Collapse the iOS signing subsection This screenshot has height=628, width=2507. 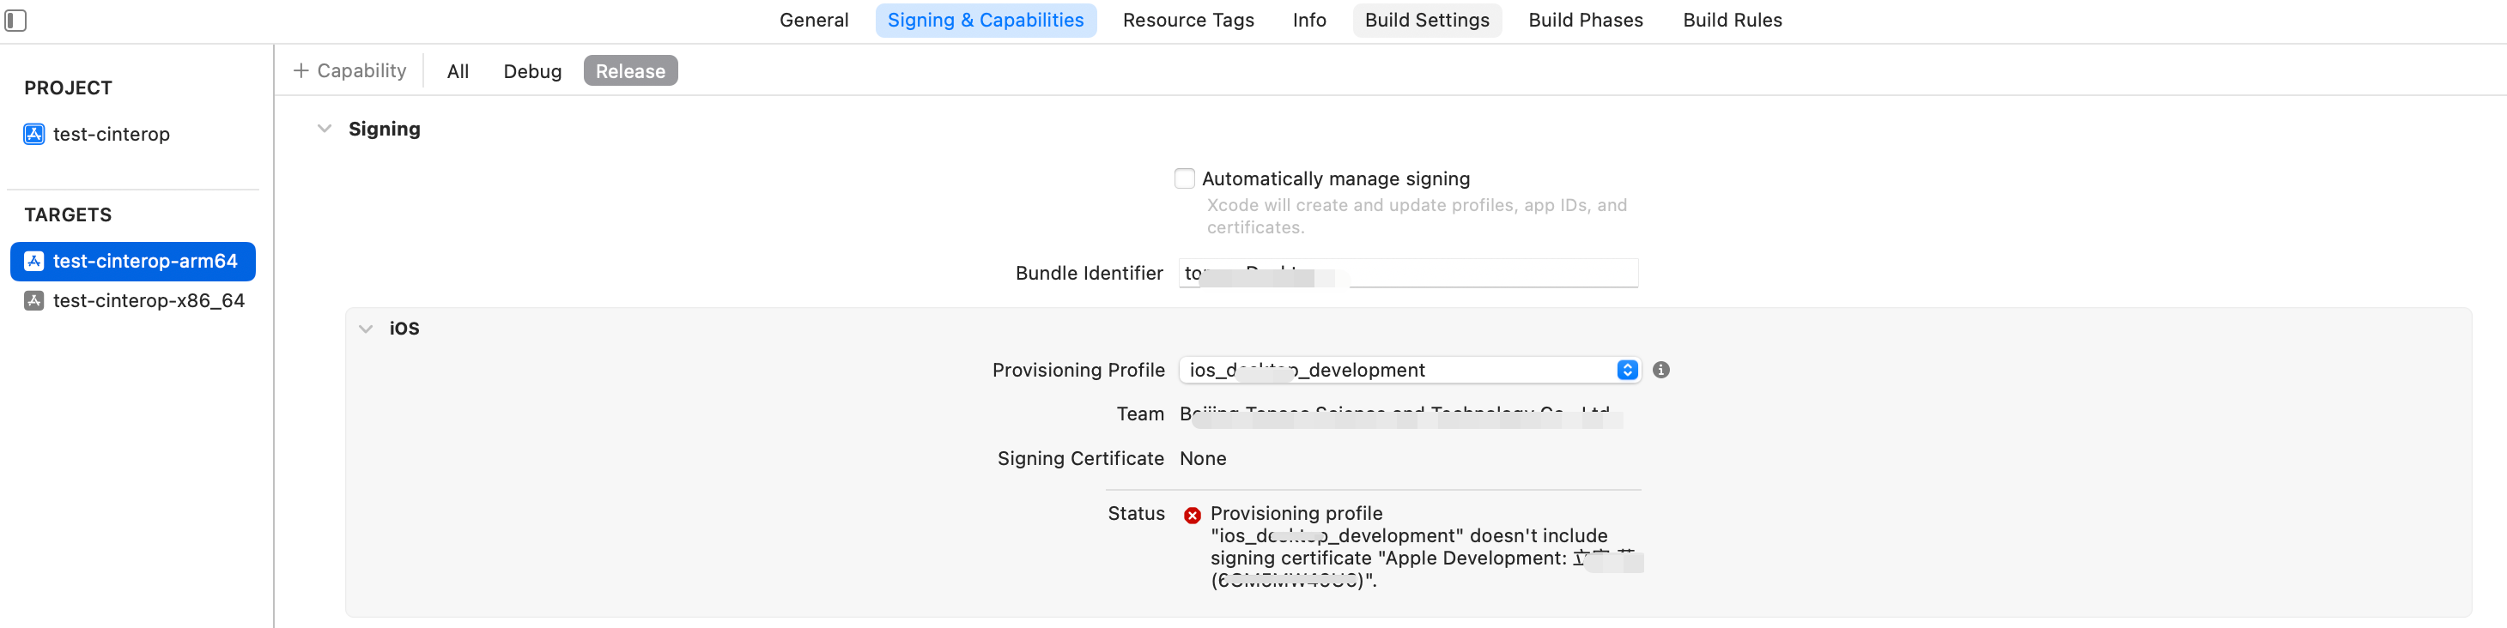click(366, 329)
